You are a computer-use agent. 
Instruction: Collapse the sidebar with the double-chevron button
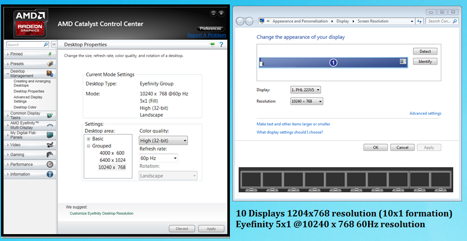tap(54, 45)
